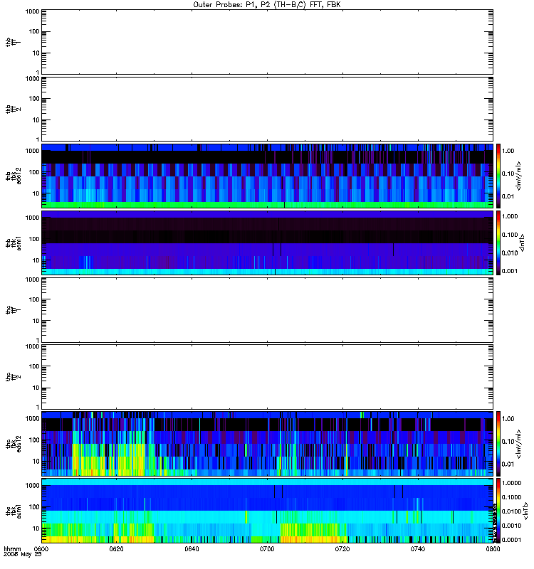Click the thb fbk edc12 color bar
The width and height of the screenshot is (534, 569).
pos(498,176)
